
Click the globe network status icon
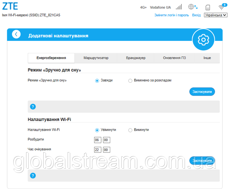[193, 7]
